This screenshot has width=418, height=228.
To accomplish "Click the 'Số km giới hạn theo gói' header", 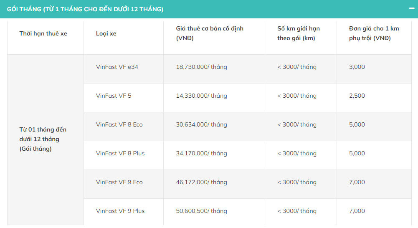I will pyautogui.click(x=298, y=33).
